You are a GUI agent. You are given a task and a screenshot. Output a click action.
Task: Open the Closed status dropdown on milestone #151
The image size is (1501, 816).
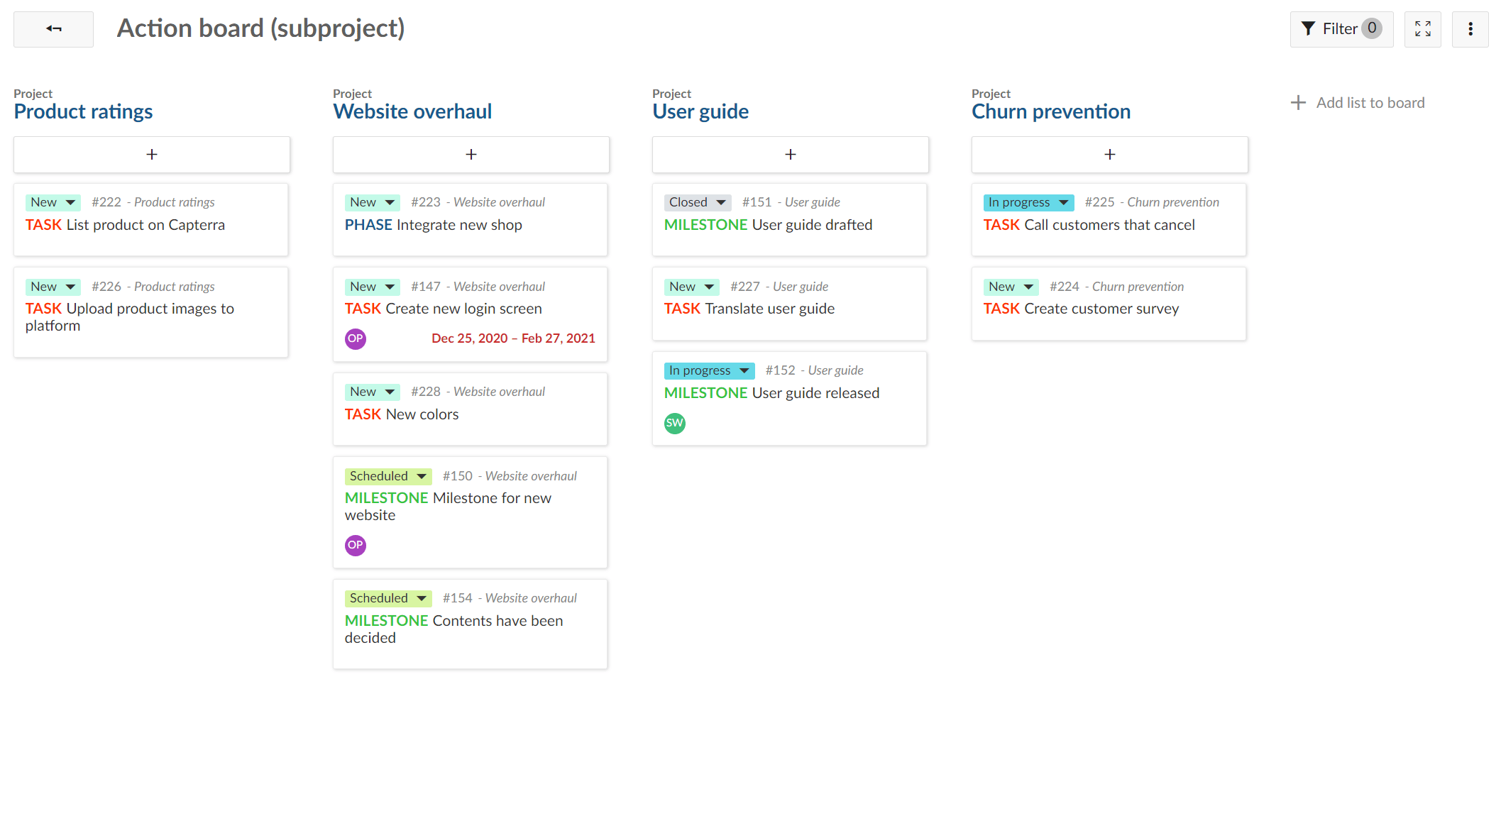[x=697, y=202]
